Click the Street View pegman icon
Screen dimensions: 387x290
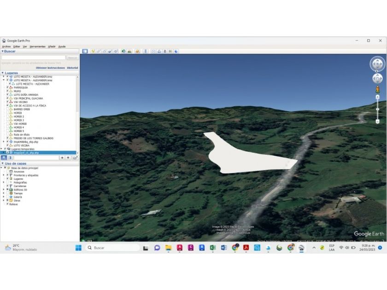(x=377, y=89)
